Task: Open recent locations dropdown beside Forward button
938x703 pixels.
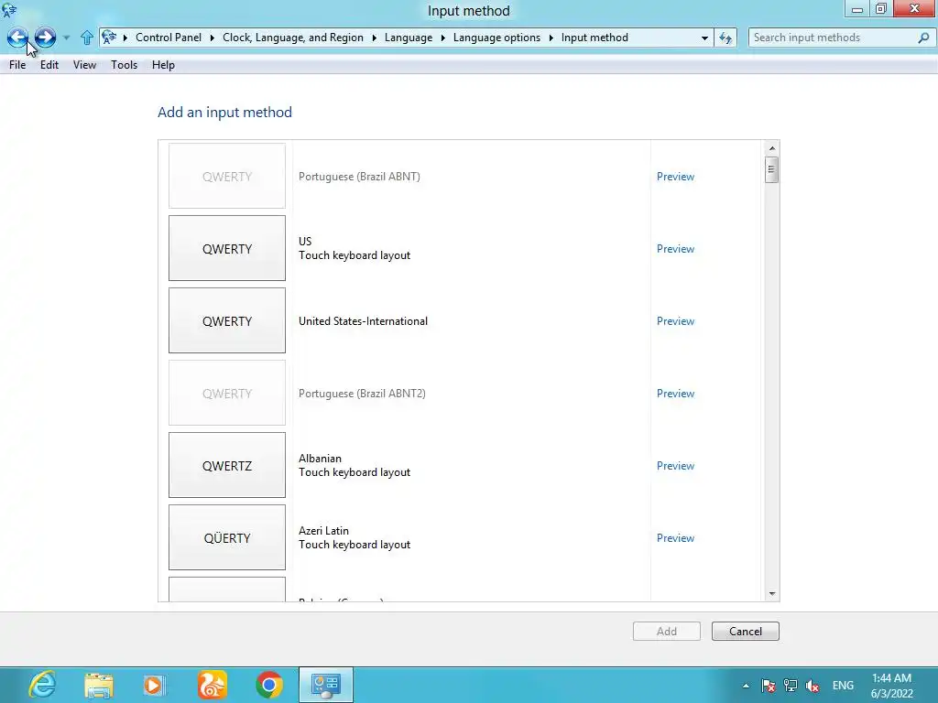Action: click(66, 38)
